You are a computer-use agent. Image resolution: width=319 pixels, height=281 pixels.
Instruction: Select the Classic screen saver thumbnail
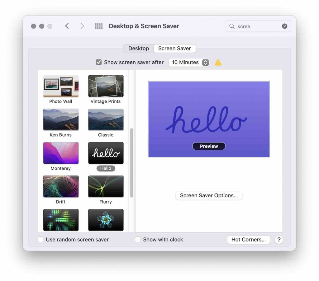point(106,119)
